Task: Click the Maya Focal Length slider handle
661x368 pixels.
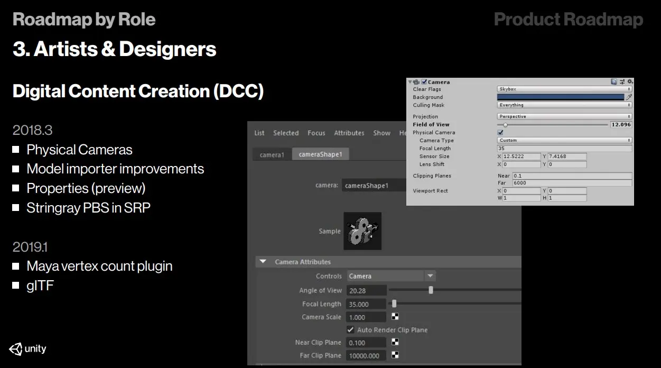Action: 394,303
